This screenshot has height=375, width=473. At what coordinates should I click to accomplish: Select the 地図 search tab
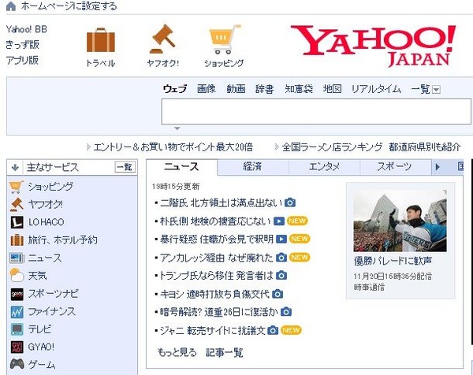point(332,89)
